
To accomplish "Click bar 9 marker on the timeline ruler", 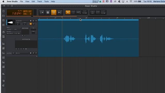I will click(117, 18).
